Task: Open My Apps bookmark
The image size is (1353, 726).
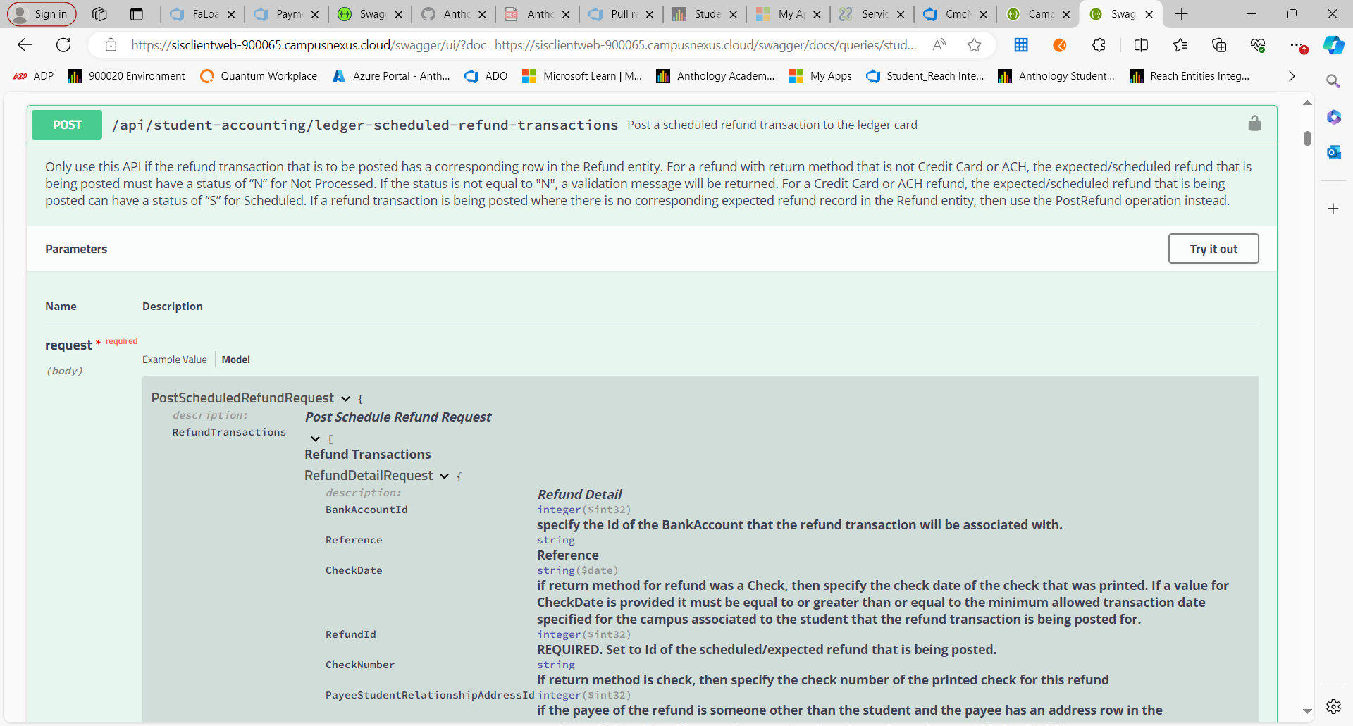Action: (820, 76)
